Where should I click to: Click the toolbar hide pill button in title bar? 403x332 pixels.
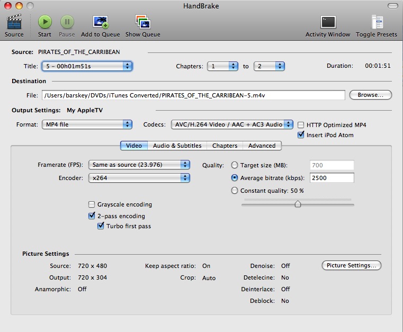tap(392, 6)
